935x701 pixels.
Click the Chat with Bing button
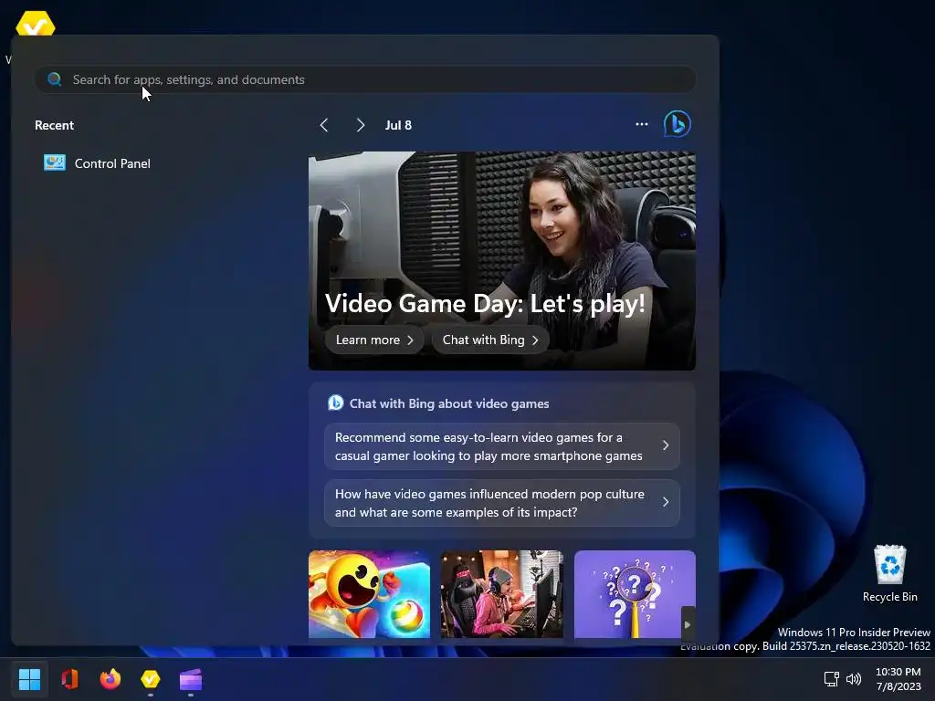[490, 340]
